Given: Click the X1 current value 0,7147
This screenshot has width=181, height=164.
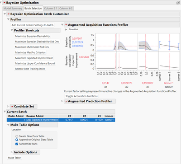Looking at the screenshot, I should point(105,83).
